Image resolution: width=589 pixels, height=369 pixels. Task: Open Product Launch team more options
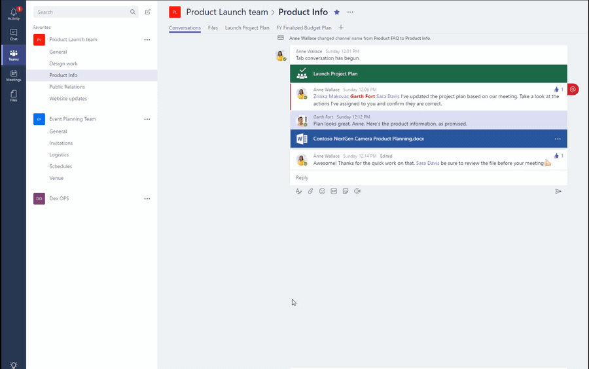147,40
